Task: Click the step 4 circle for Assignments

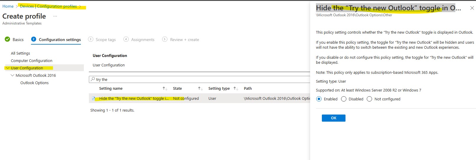Action: (126, 39)
